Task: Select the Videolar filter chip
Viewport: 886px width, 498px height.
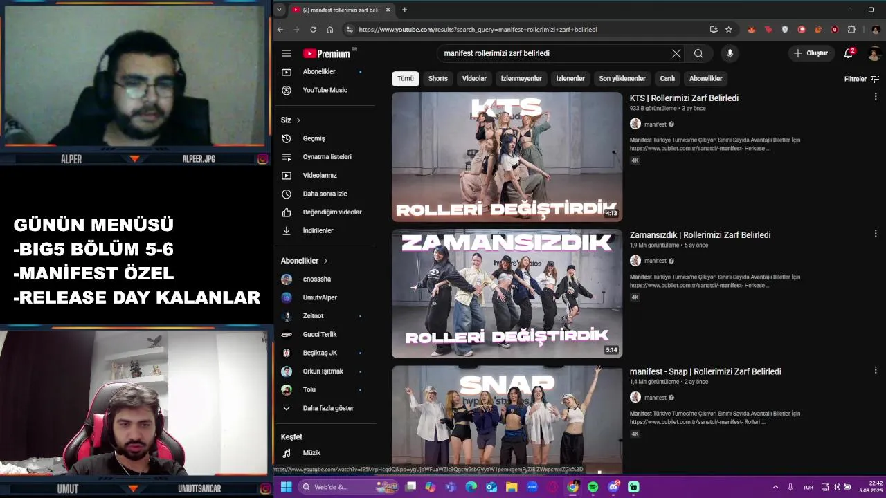Action: coord(474,78)
